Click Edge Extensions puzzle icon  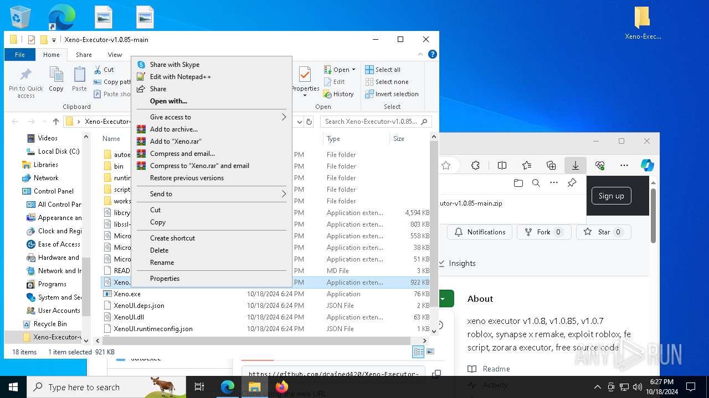point(475,165)
